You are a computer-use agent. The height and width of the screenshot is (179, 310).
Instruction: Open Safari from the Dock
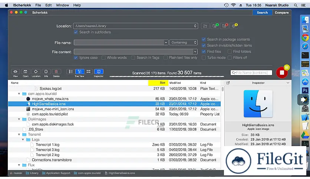point(305,46)
